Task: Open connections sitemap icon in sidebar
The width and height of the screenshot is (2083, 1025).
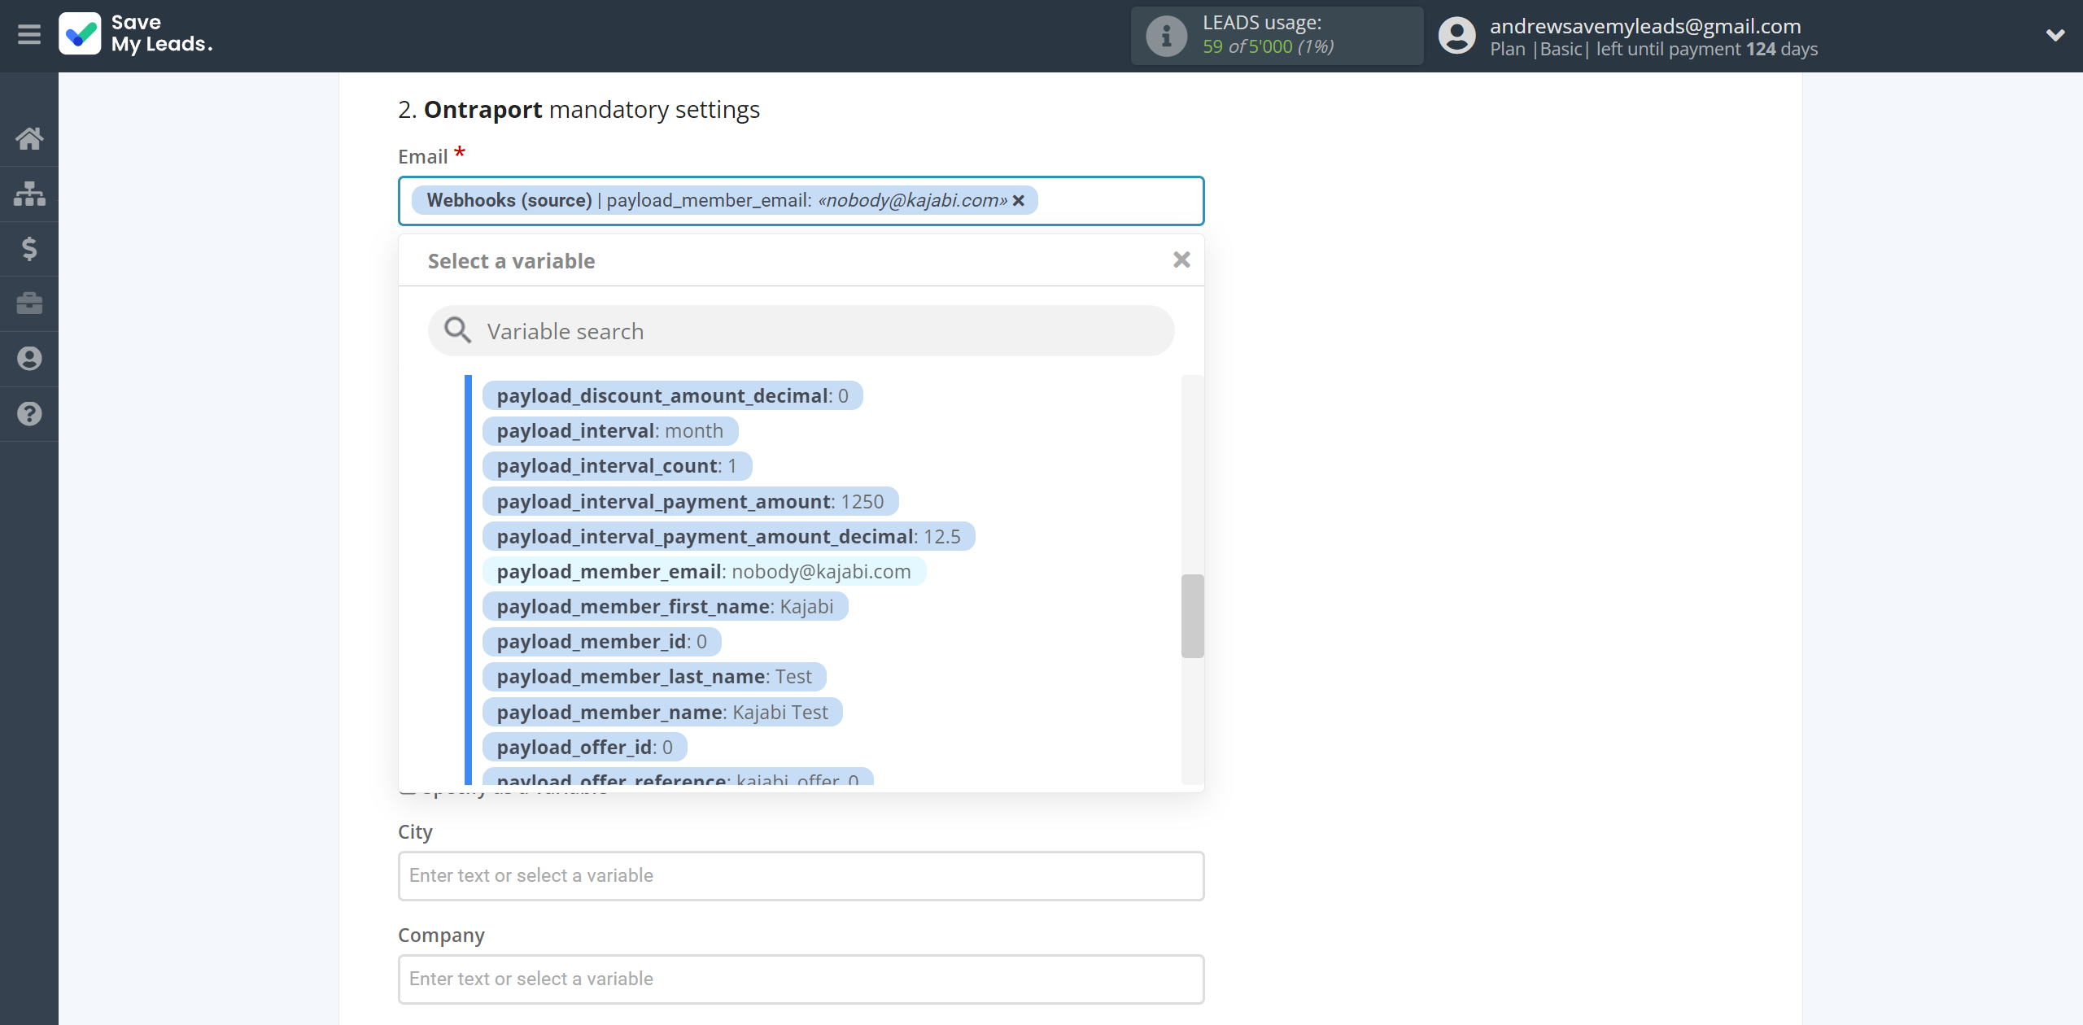Action: pos(29,194)
